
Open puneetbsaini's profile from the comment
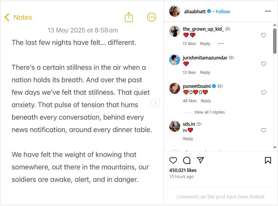[x=197, y=86]
